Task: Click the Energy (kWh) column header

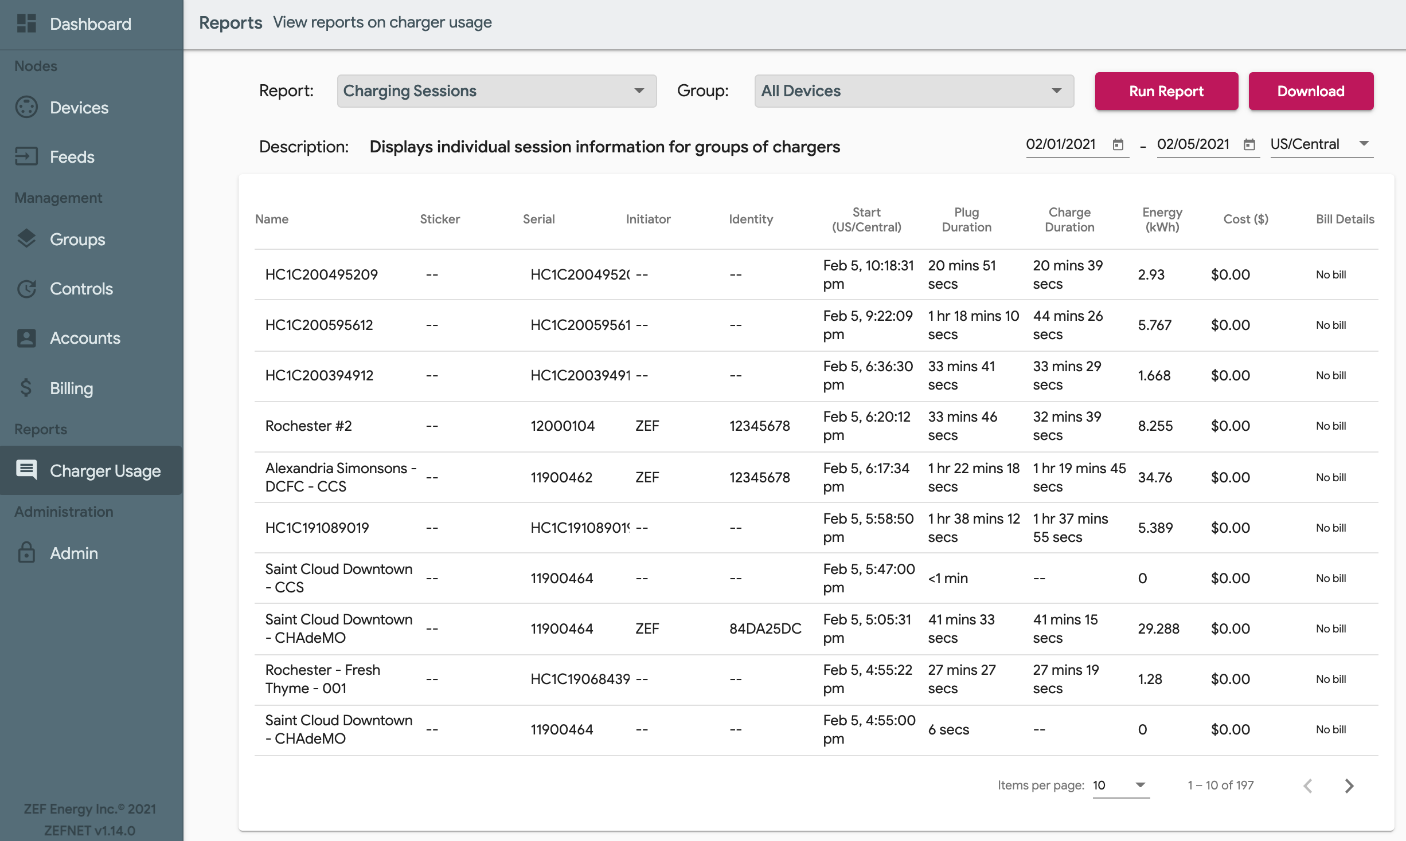Action: tap(1162, 219)
